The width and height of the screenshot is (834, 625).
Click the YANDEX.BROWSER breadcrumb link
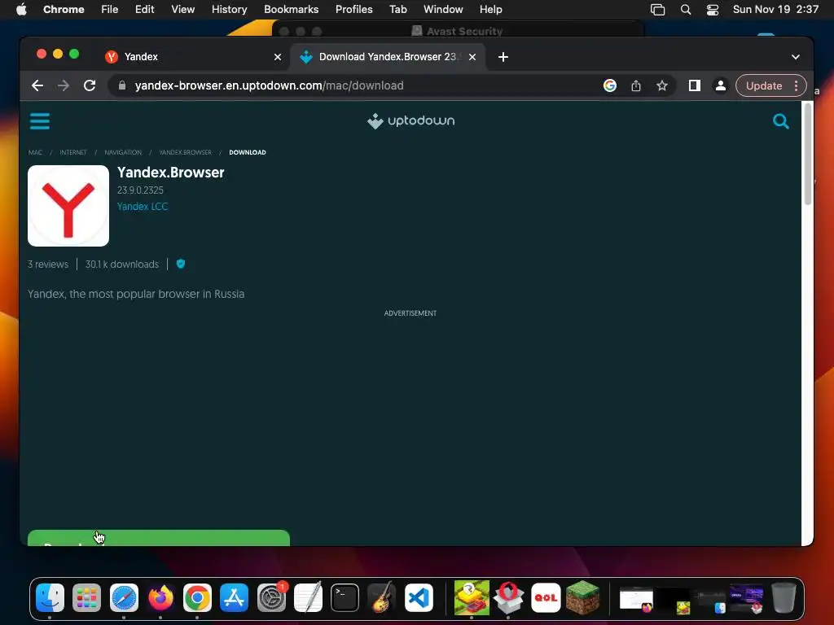click(x=185, y=152)
